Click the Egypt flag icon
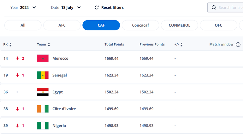 click(x=43, y=92)
